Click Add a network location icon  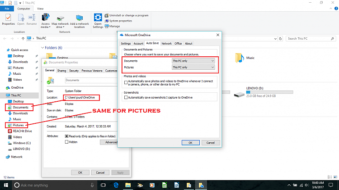coord(80,22)
